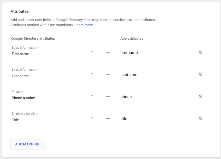
Task: Select the phone app attribute input
Action: coord(156,97)
